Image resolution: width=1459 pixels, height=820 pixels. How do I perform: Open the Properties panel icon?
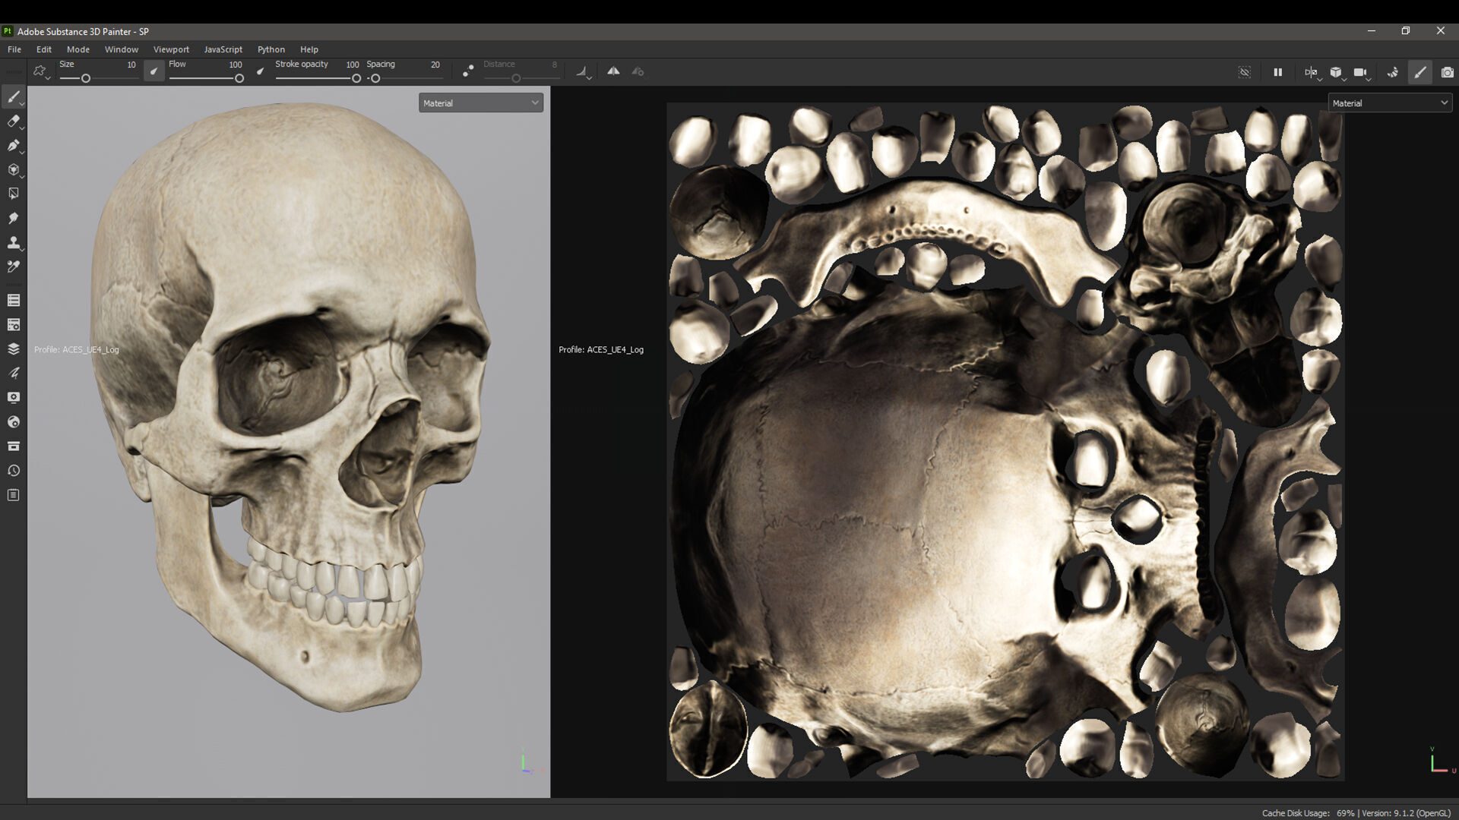(x=13, y=374)
